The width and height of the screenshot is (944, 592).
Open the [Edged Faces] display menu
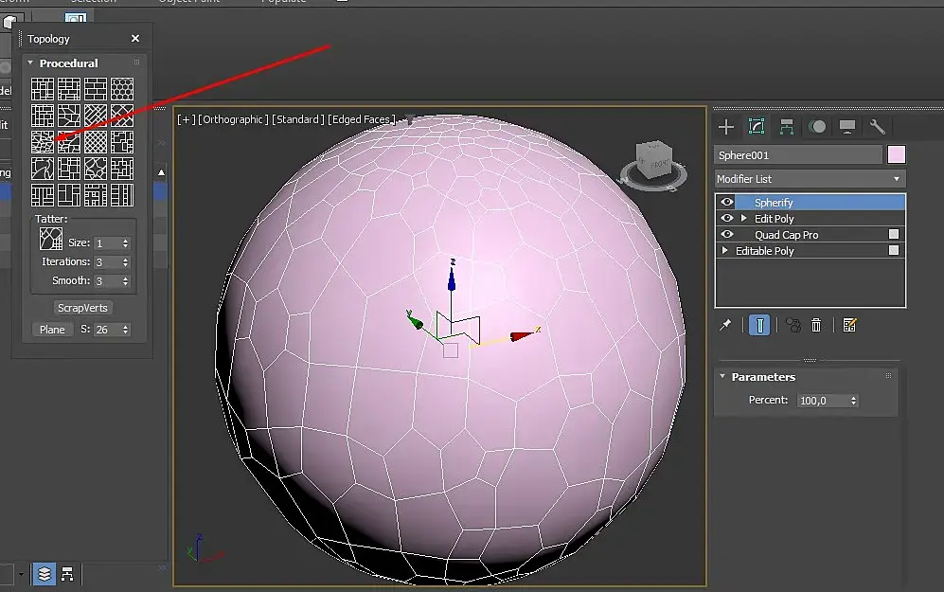[x=362, y=119]
